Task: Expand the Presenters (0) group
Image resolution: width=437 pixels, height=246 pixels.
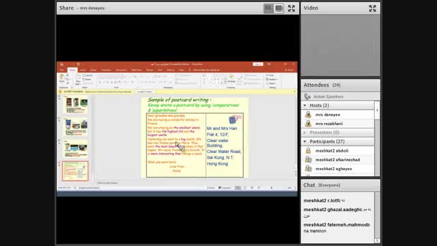Action: 305,133
